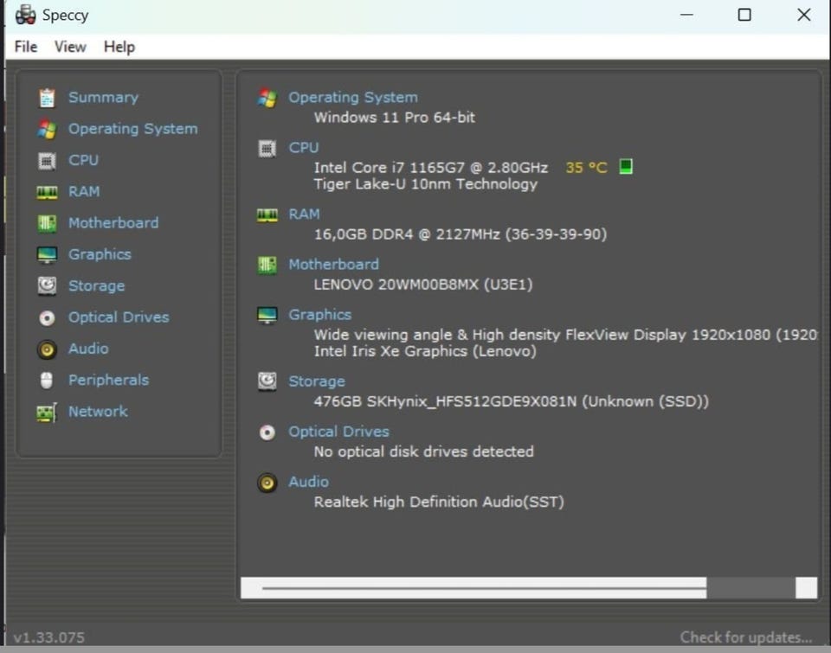Open the CPU heading link in summary pane
The image size is (831, 653).
click(303, 148)
